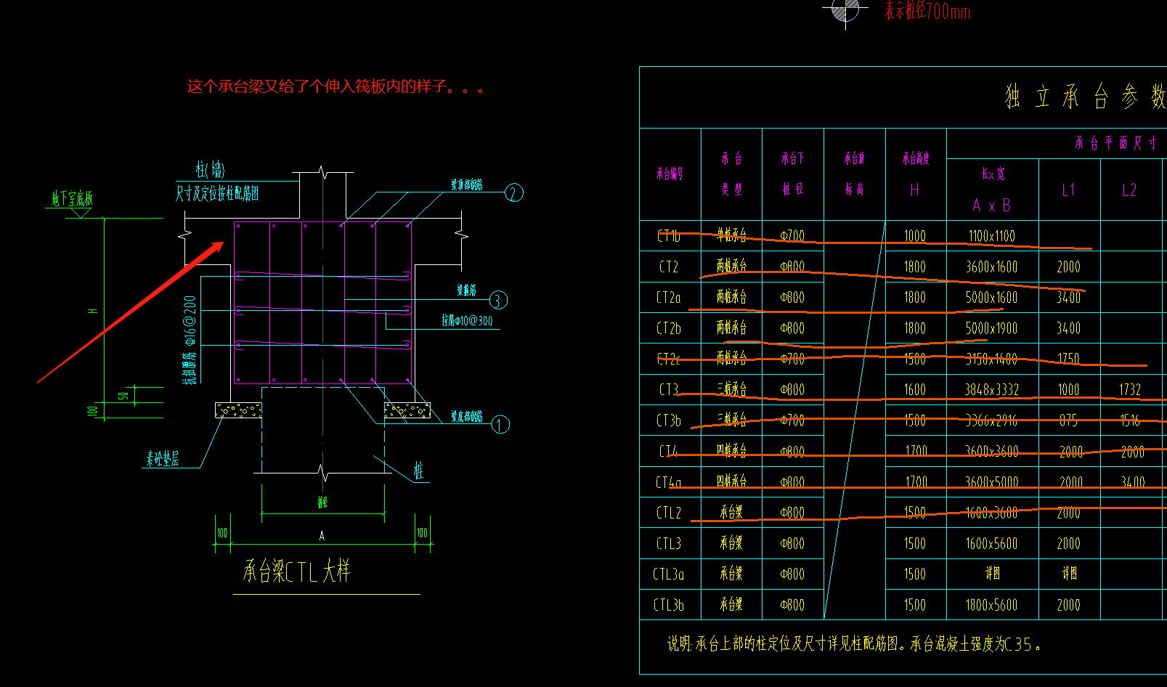Select the 柱(墙) label above the section

click(x=211, y=170)
